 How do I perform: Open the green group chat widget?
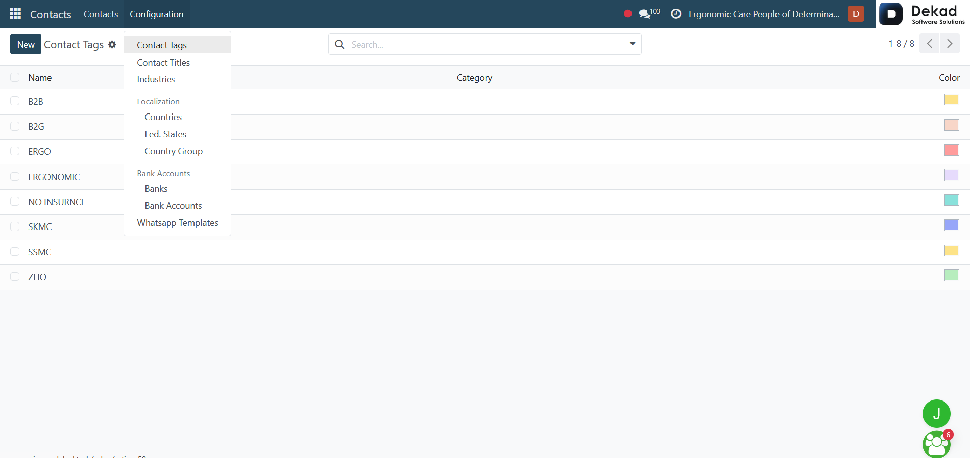click(937, 444)
